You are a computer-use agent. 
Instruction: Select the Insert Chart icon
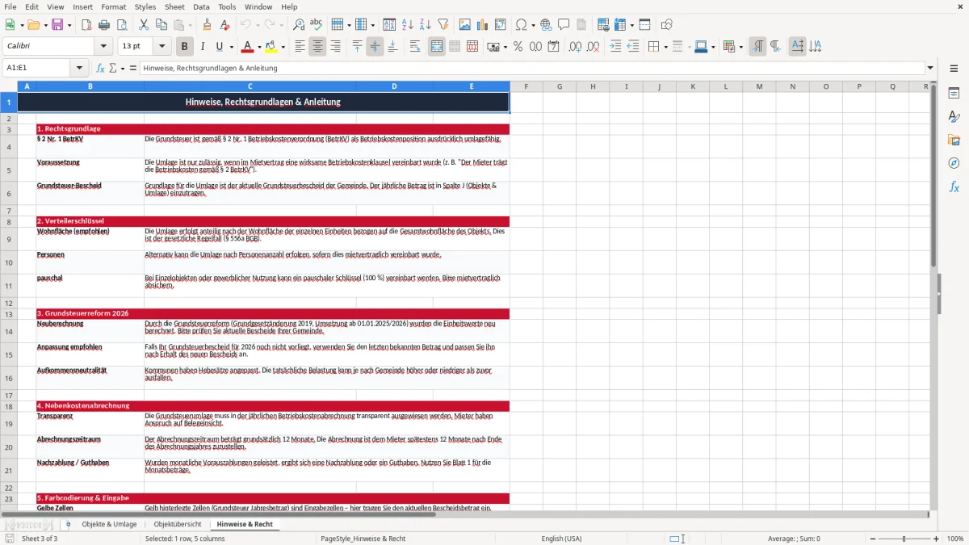click(x=483, y=25)
